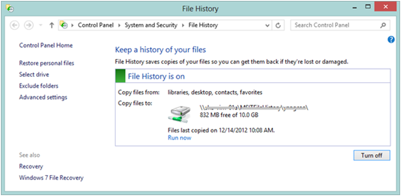Click the File History address bar icon
The height and width of the screenshot is (196, 401).
pos(64,25)
